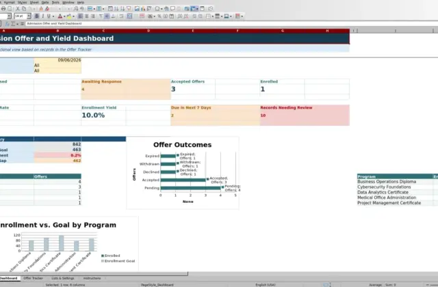Click the Function Wizard fx icon

pos(7,24)
